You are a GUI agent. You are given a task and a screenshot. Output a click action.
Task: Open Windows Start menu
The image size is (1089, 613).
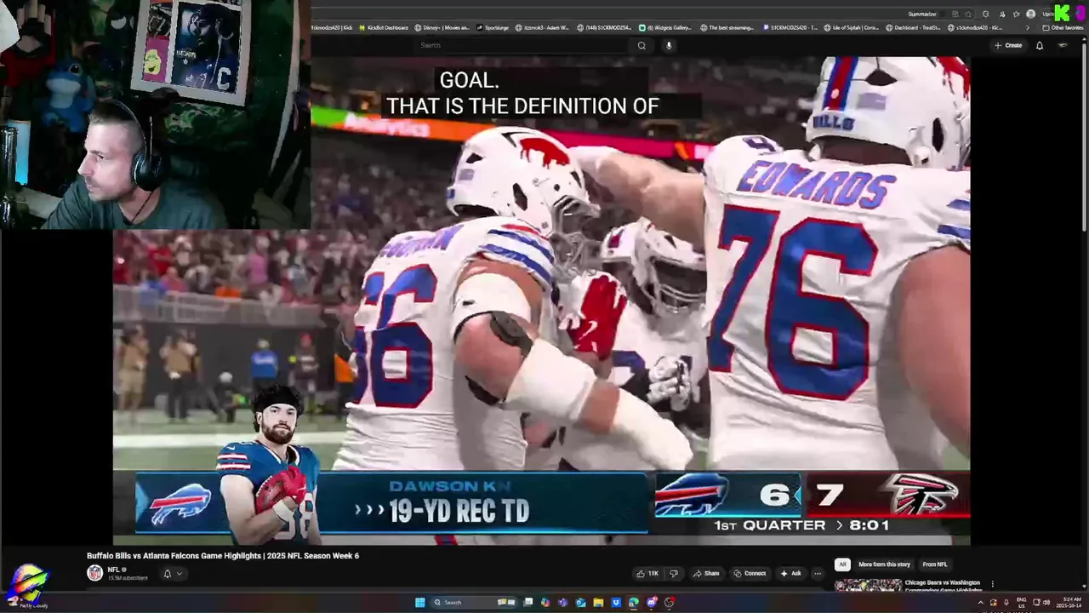(419, 602)
